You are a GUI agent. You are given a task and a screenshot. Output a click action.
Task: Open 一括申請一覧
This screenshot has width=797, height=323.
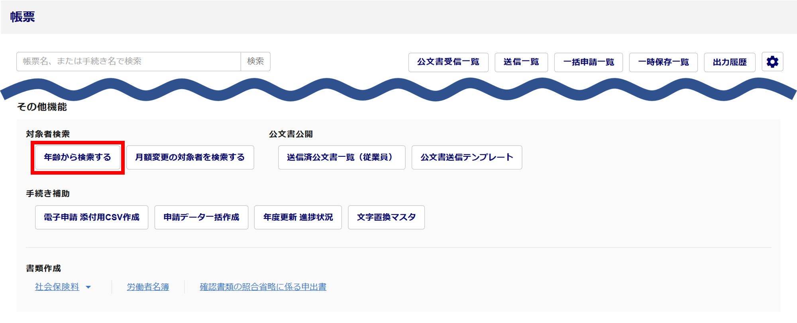click(589, 62)
